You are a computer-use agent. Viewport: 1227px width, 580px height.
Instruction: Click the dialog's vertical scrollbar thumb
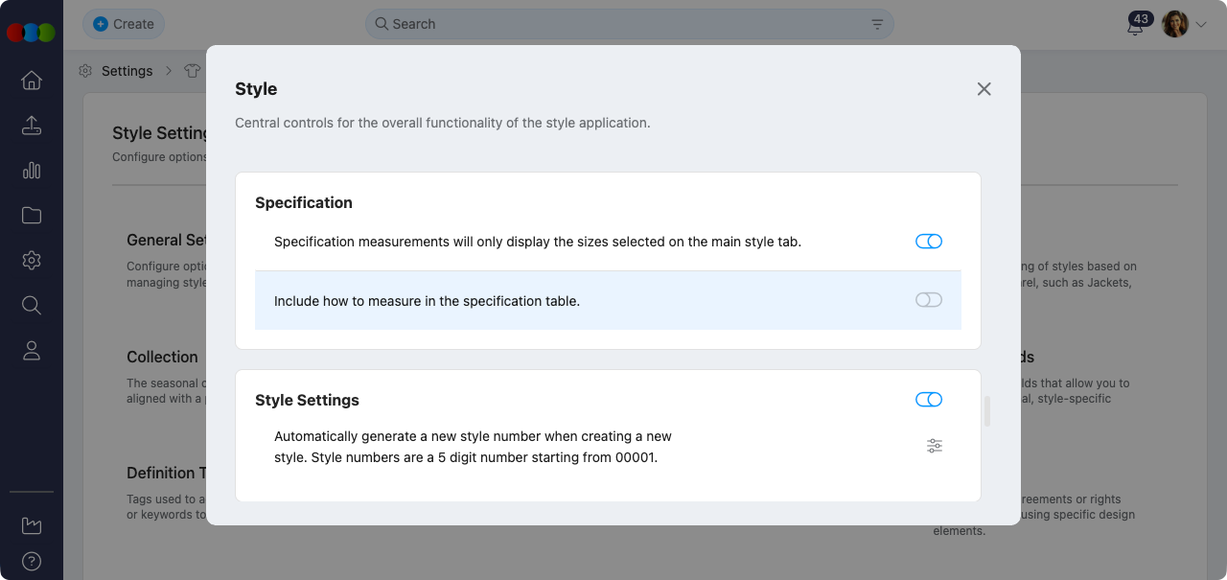987,411
